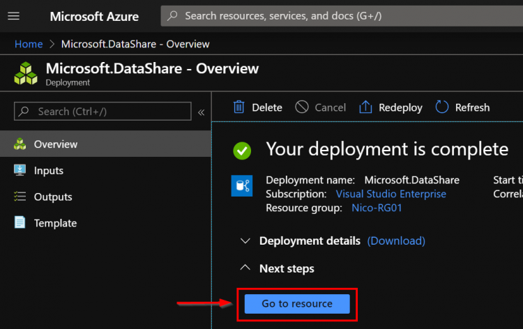Click Microsoft.DataShare - Overview breadcrumb
Image resolution: width=523 pixels, height=329 pixels.
pos(135,44)
